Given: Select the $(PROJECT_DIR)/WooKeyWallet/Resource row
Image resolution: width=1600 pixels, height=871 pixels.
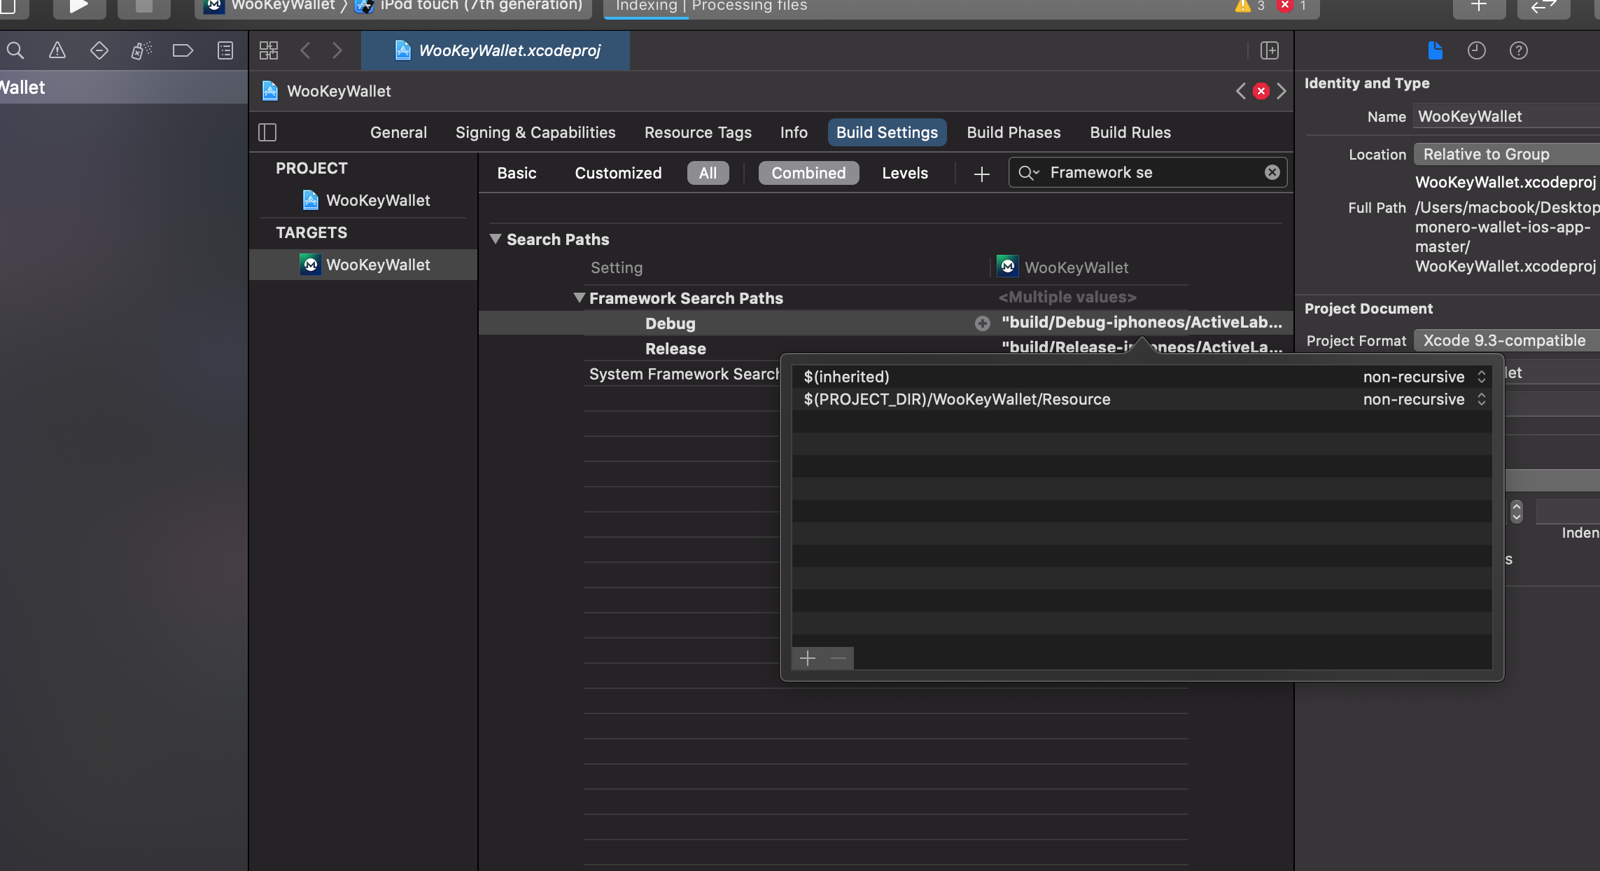Looking at the screenshot, I should (1142, 399).
